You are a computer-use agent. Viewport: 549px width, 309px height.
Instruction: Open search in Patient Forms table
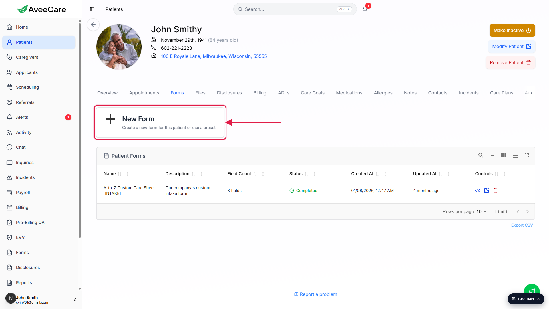pos(481,155)
